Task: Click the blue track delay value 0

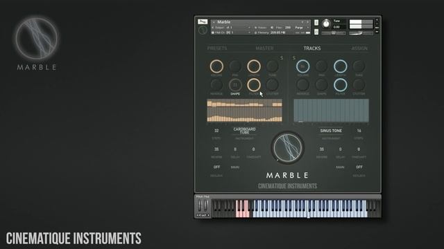Action: 340,149
